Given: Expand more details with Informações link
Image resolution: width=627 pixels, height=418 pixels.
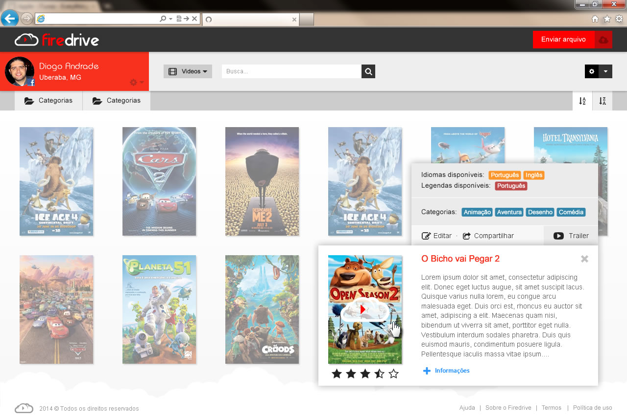Looking at the screenshot, I should coord(446,371).
